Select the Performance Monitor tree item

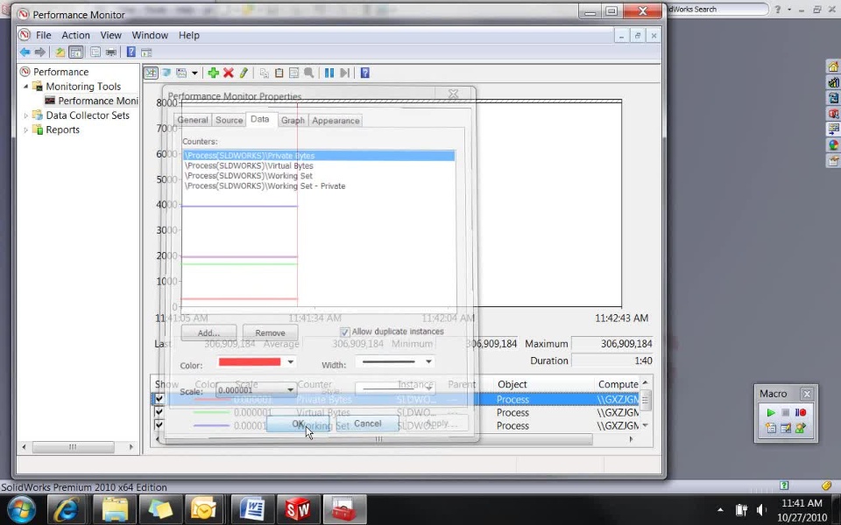(x=91, y=101)
